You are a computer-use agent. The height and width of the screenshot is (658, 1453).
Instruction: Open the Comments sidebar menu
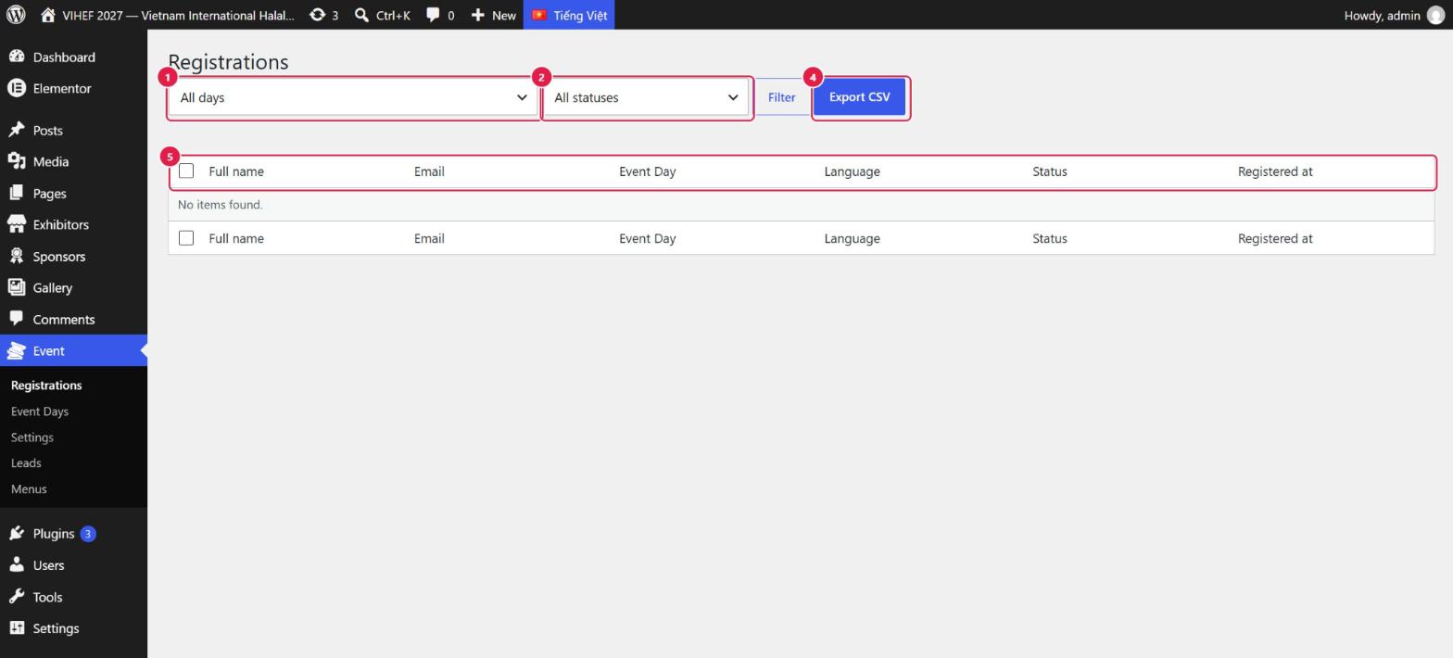point(64,319)
